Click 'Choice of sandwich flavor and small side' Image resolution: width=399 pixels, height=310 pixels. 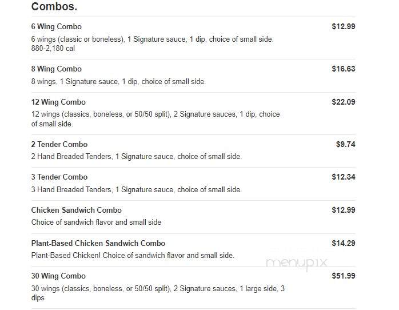click(x=96, y=222)
